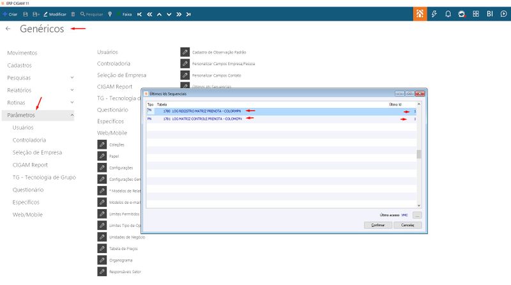The width and height of the screenshot is (511, 285).
Task: Select Web/Mobile in the sidebar
Action: (x=27, y=215)
